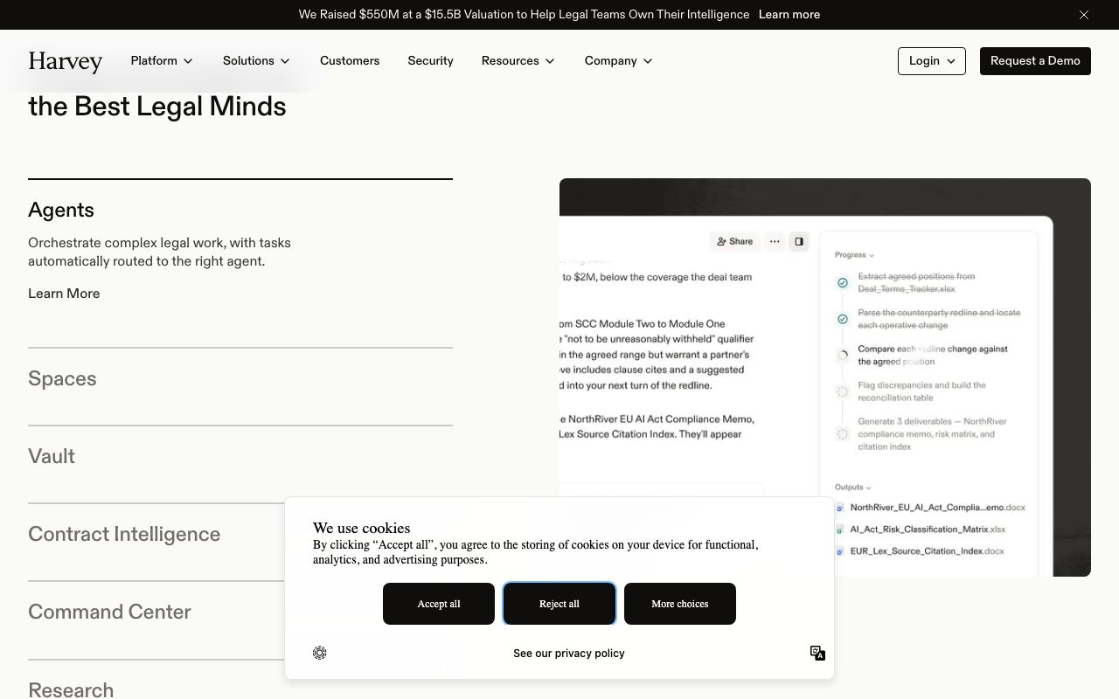Image resolution: width=1119 pixels, height=699 pixels.
Task: Open the Login dropdown
Action: tap(932, 61)
